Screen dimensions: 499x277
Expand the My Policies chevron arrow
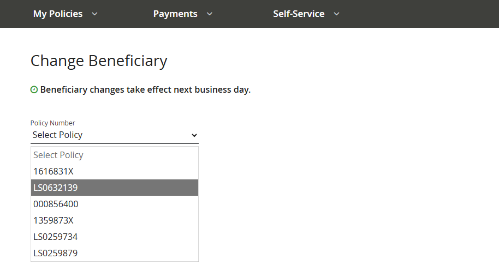(94, 14)
